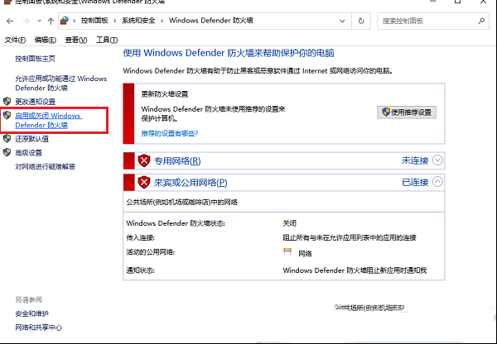Open 高级设置 link
Image resolution: width=497 pixels, height=344 pixels.
click(x=28, y=153)
